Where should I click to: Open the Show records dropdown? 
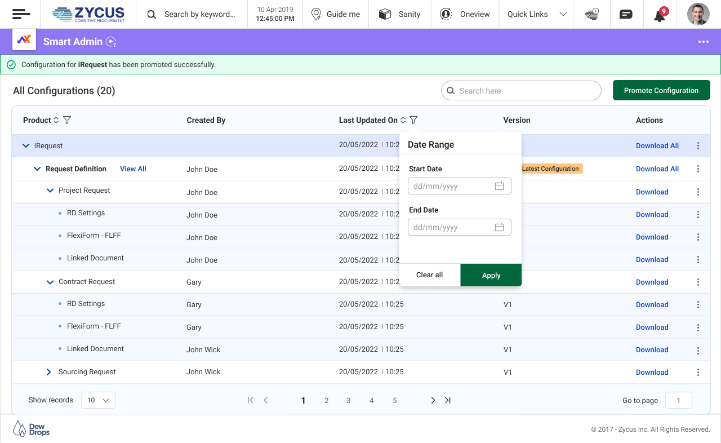(98, 400)
